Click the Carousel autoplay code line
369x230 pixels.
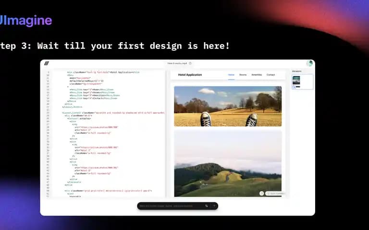[x=79, y=118]
